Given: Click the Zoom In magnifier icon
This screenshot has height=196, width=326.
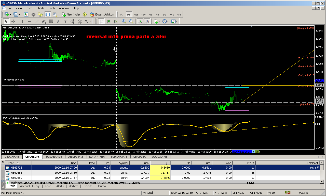Looking at the screenshot, I should pos(124,22).
